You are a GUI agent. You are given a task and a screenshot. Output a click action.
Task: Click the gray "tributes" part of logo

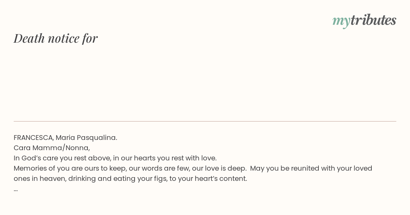[373, 20]
